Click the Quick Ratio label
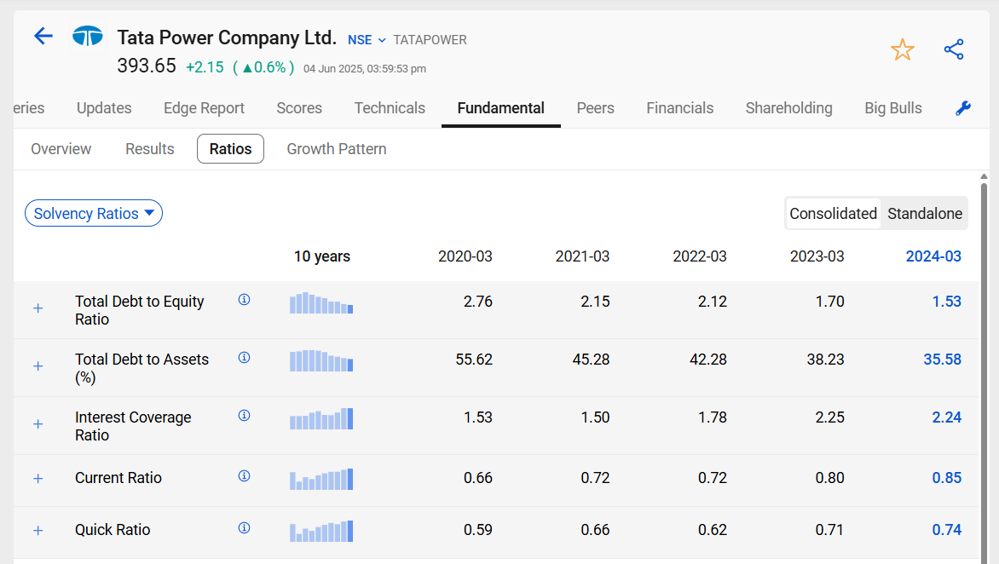999x564 pixels. [x=113, y=530]
